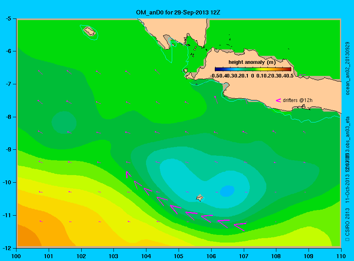
Task: Click the plot title 'OM_anD0 for 29-Sep-2013 12Z'
Action: click(178, 12)
